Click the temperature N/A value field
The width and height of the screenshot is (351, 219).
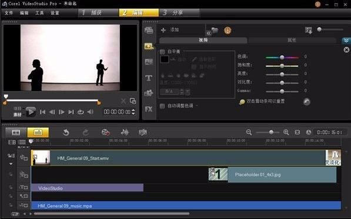click(169, 92)
